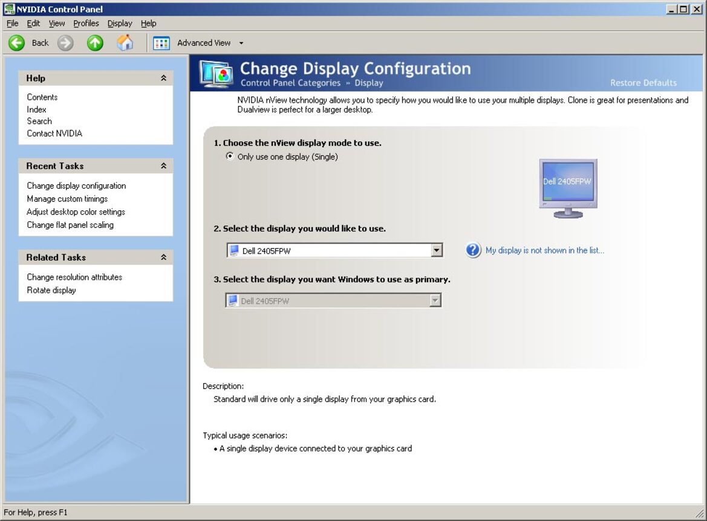Screen dimensions: 707x521
Task: Open the Display menu
Action: [120, 24]
